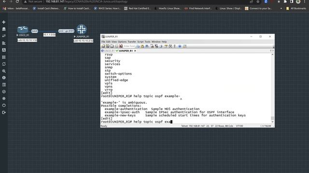
Task: Click the Paste icon in SecureCRT toolbar
Action: (x=142, y=46)
